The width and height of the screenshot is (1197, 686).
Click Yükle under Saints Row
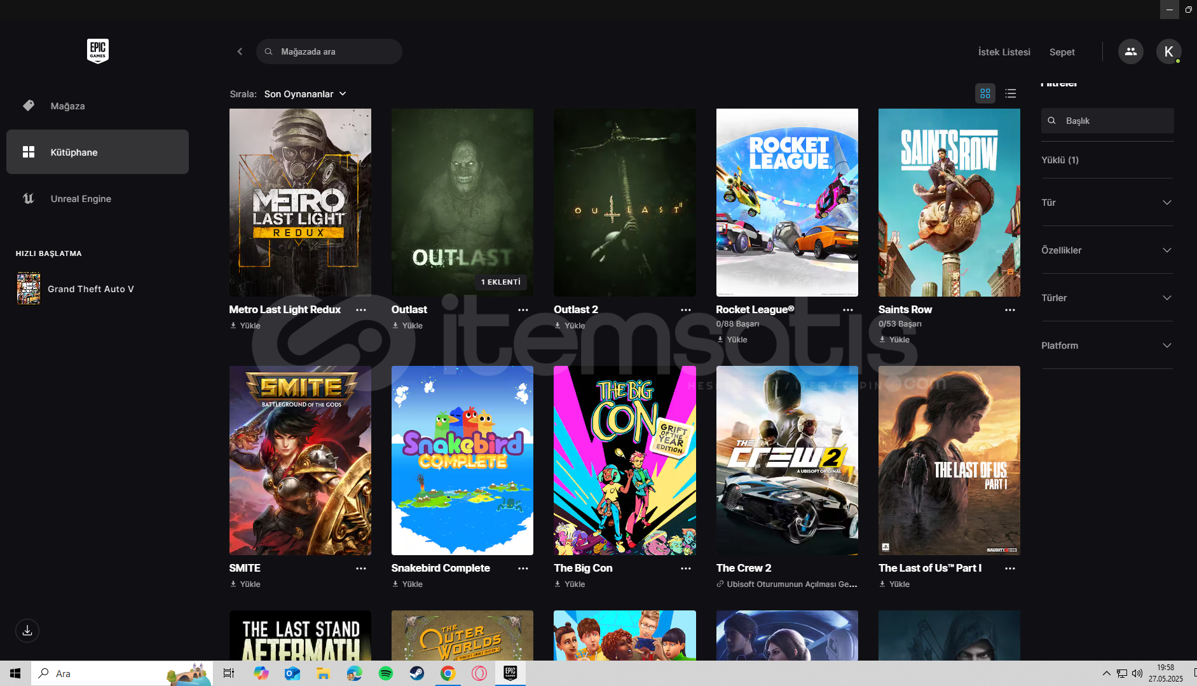(894, 340)
